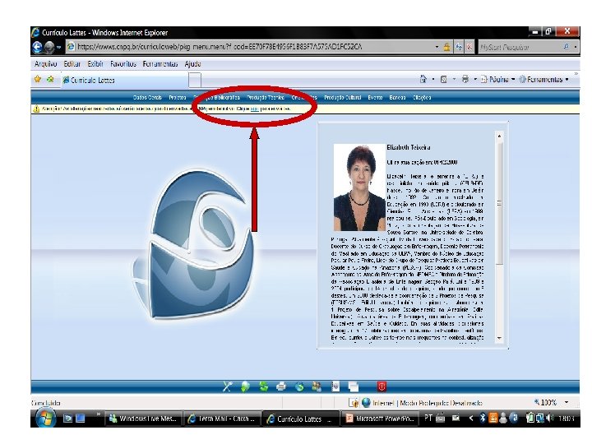Screen dimensions: 592x444
Task: Click the Favorites Center star icon
Action: pos(37,79)
